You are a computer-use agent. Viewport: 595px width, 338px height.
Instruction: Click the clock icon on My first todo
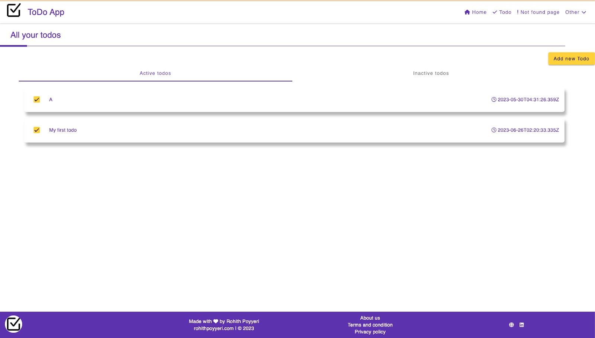(494, 130)
